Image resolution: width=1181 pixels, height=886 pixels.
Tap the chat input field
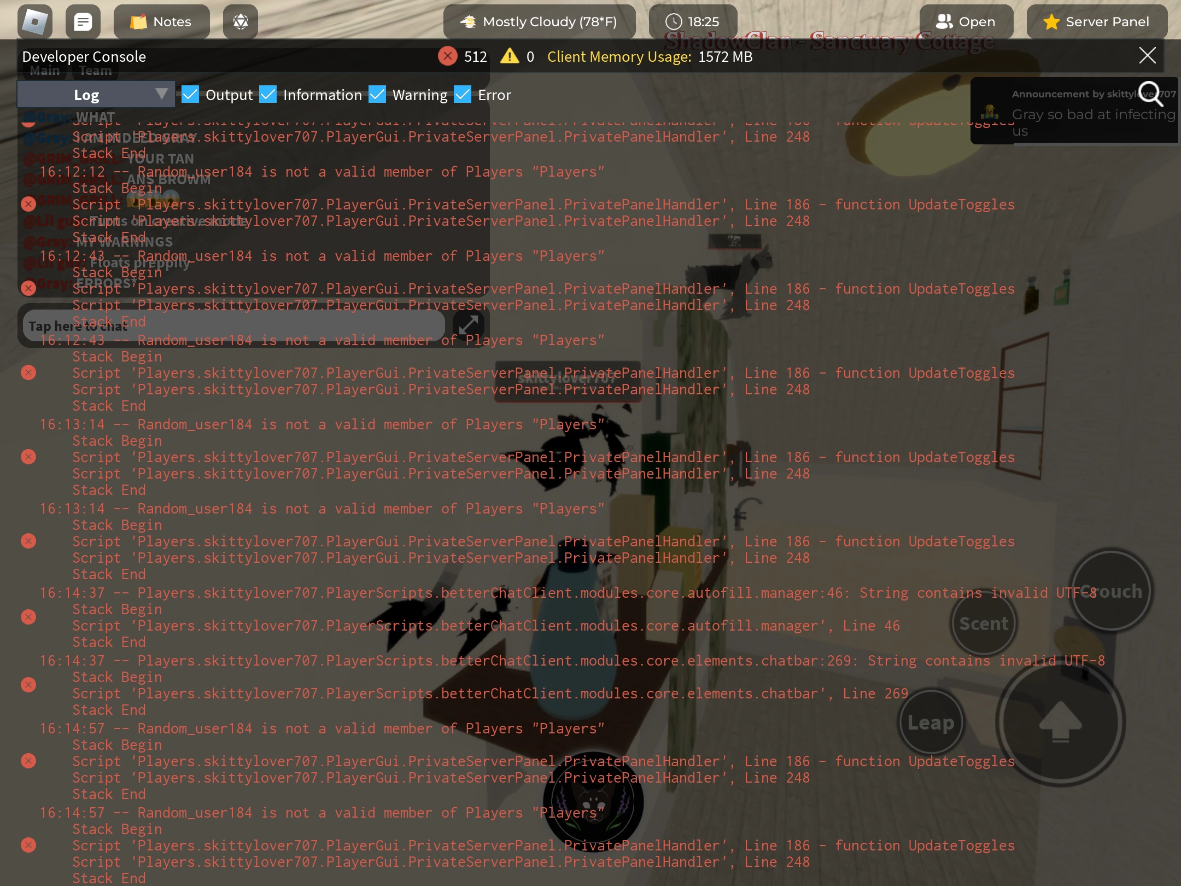pos(234,326)
